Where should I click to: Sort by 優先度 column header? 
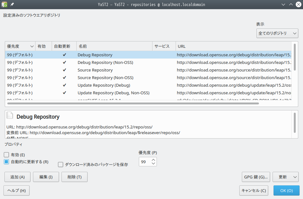20,46
